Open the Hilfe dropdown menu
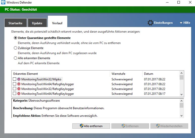Image resolution: width=195 pixels, height=138 pixels. click(x=185, y=23)
